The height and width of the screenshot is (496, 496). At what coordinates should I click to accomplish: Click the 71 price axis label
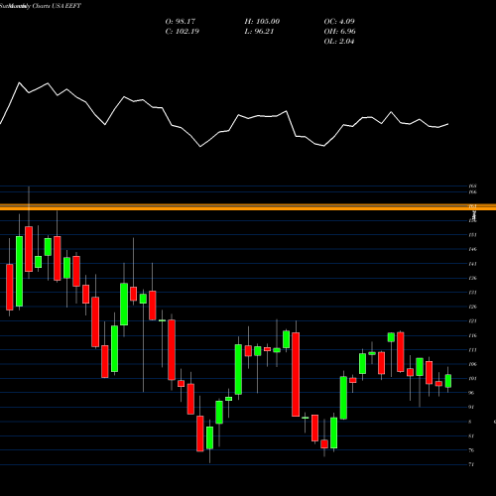pyautogui.click(x=471, y=464)
